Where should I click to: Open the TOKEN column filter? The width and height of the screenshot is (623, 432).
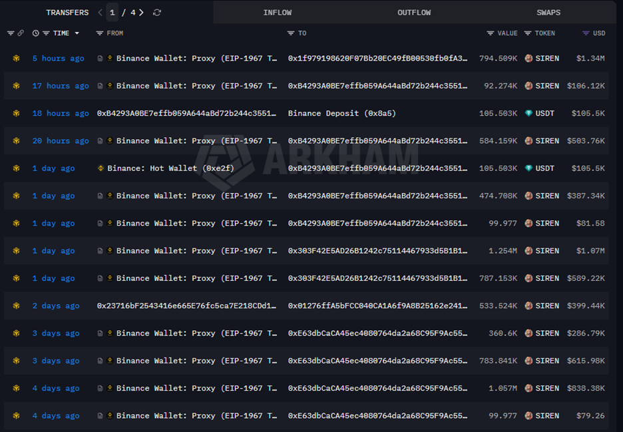point(527,33)
